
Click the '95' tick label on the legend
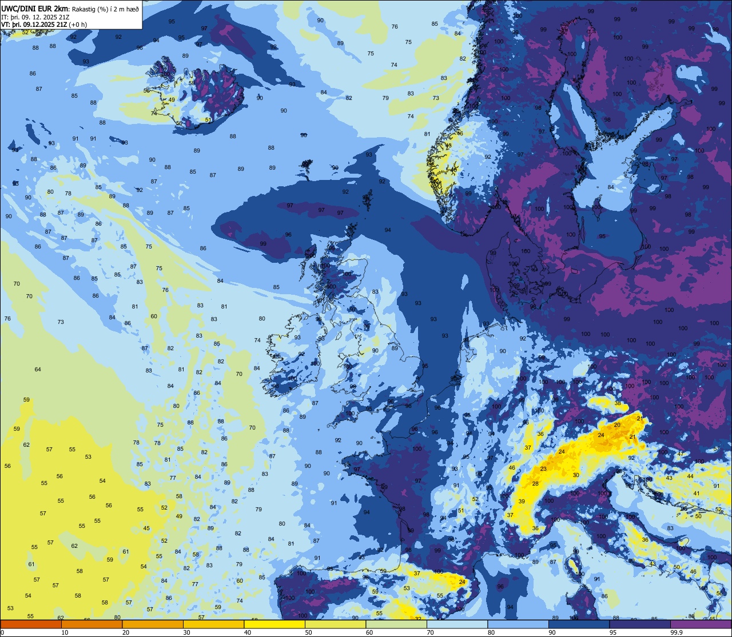[x=614, y=632]
